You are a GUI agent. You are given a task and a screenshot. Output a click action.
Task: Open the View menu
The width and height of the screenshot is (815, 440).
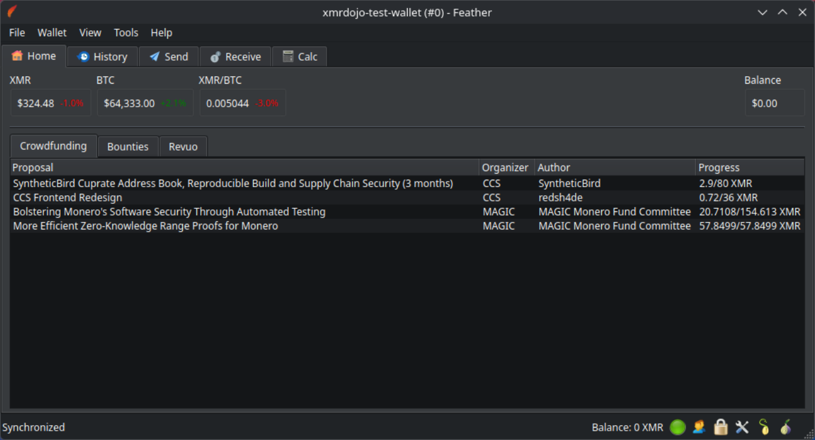point(90,33)
